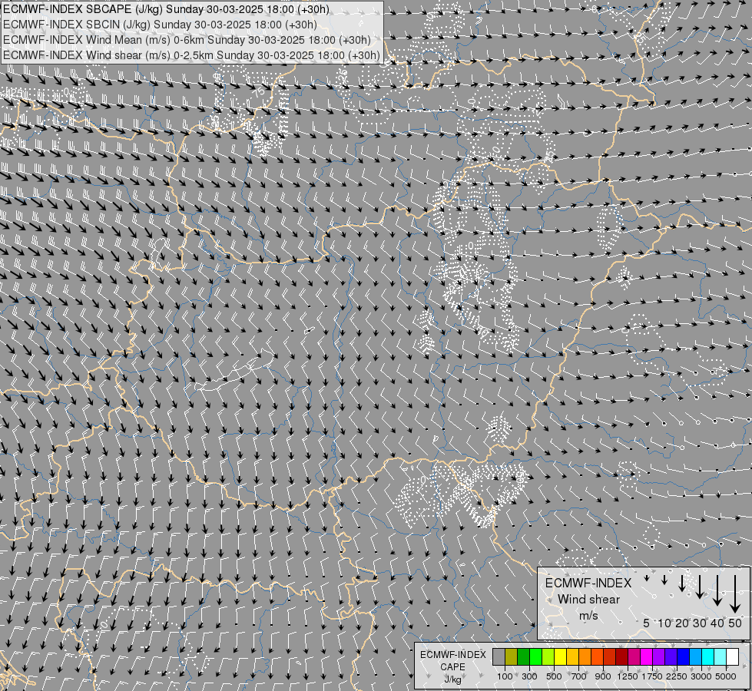This screenshot has height=691, width=752.
Task: Select the gray CAPE legend swatch
Action: coord(499,656)
